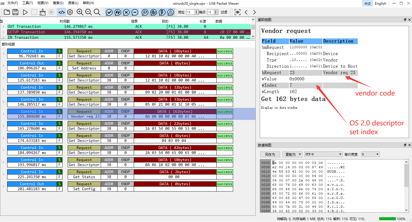412x222 pixels.
Task: Select the IN Transaction row at 155.573350 ms
Action: tap(129, 37)
